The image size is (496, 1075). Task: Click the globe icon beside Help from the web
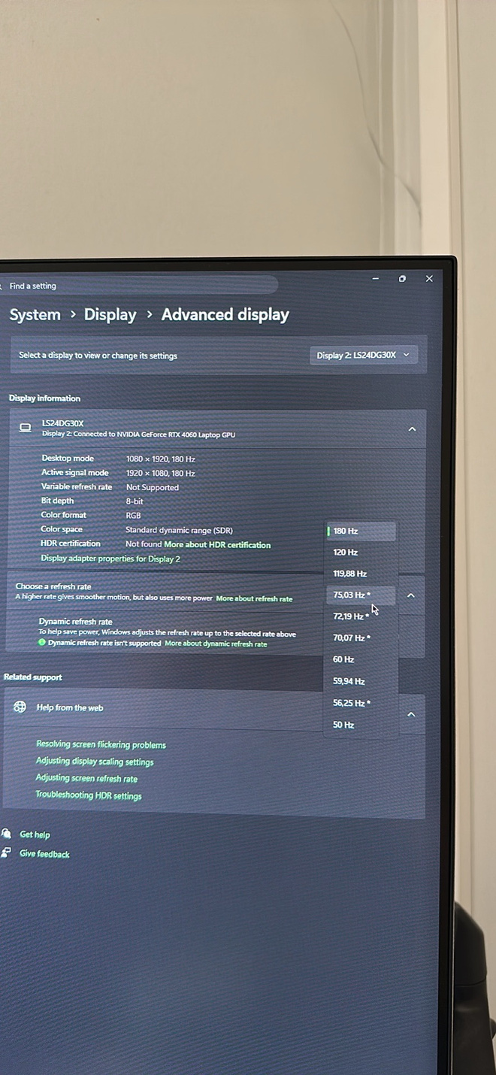pos(20,707)
